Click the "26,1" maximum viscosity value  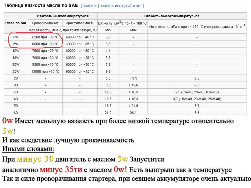click(x=133, y=113)
